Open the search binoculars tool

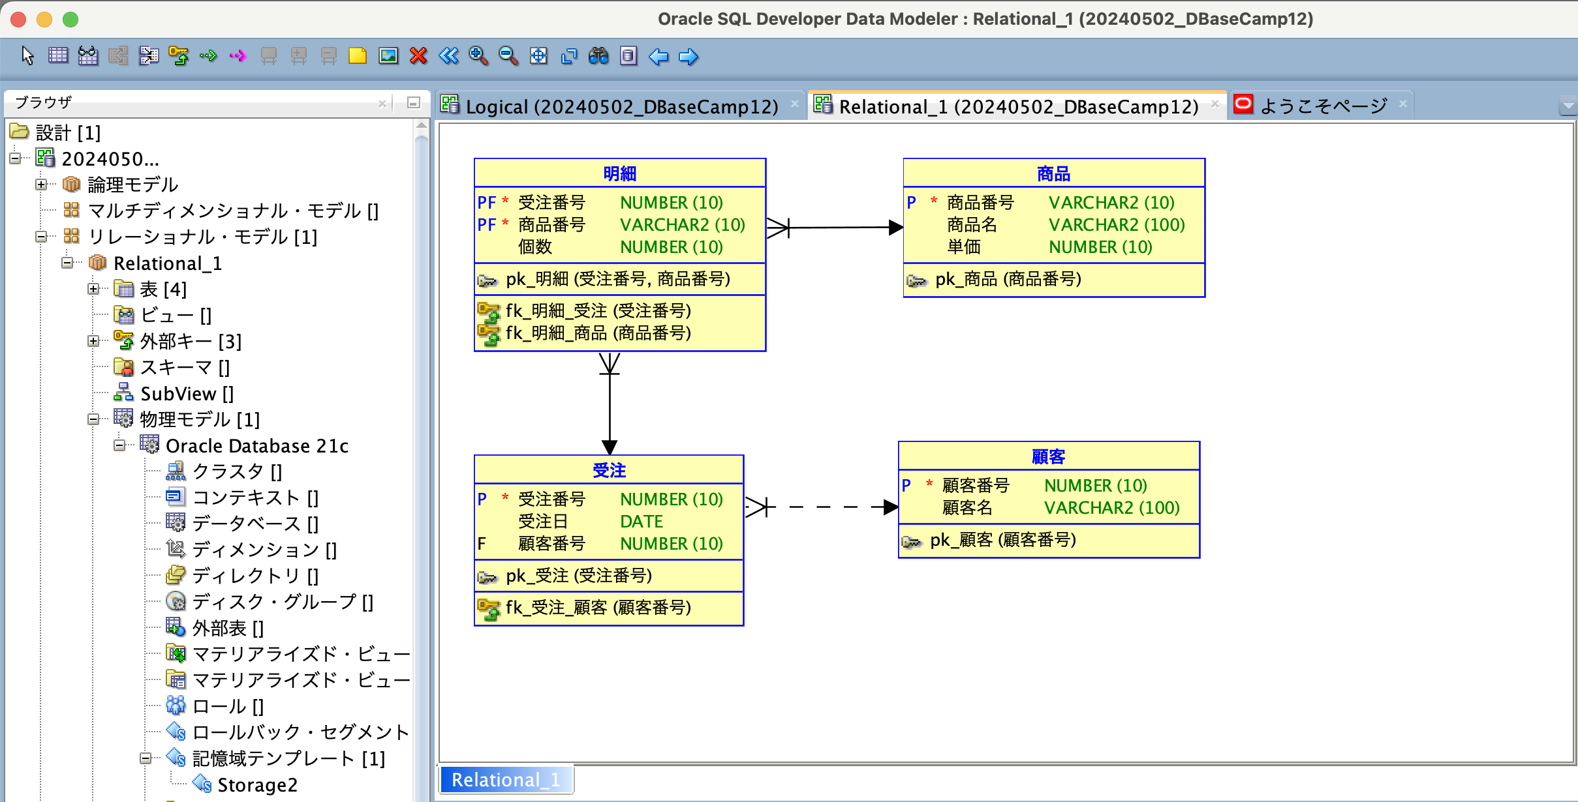(x=599, y=57)
